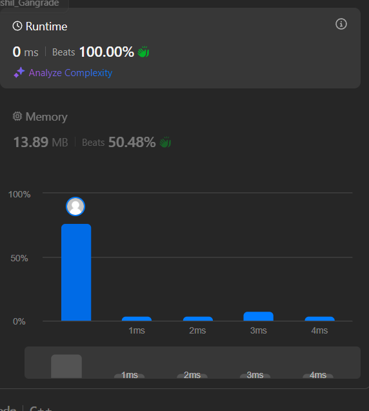The image size is (369, 411).
Task: Select the 3ms chart bar
Action: (259, 316)
